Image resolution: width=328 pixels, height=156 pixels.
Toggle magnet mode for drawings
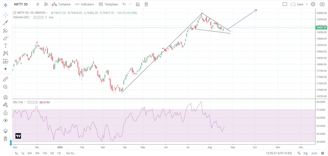tap(5, 97)
